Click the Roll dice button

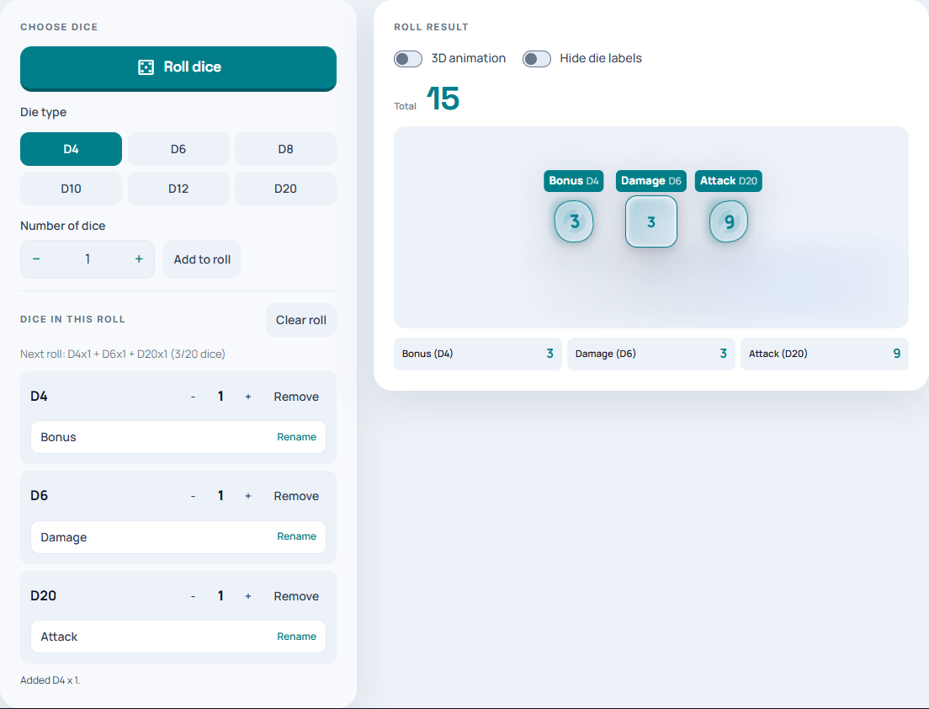[x=178, y=68]
